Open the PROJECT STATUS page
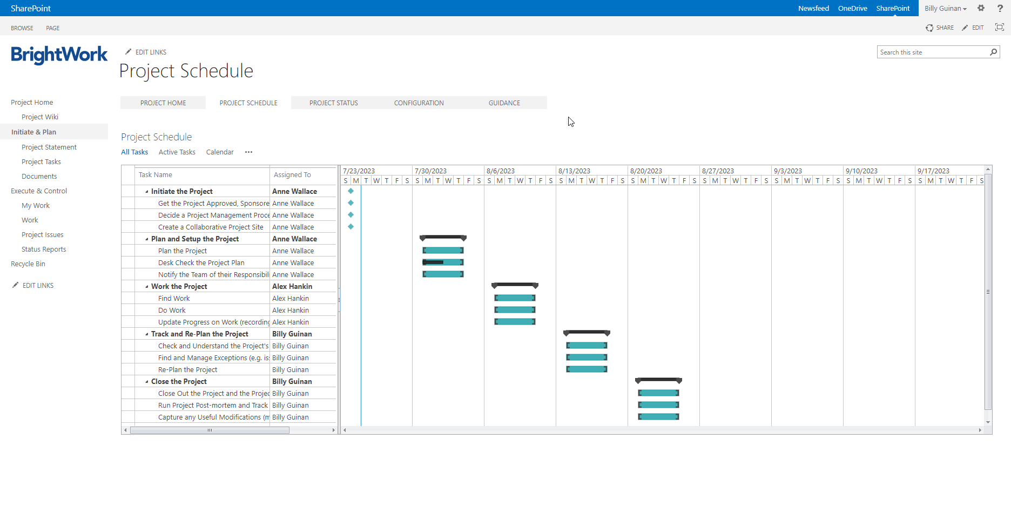 point(333,103)
